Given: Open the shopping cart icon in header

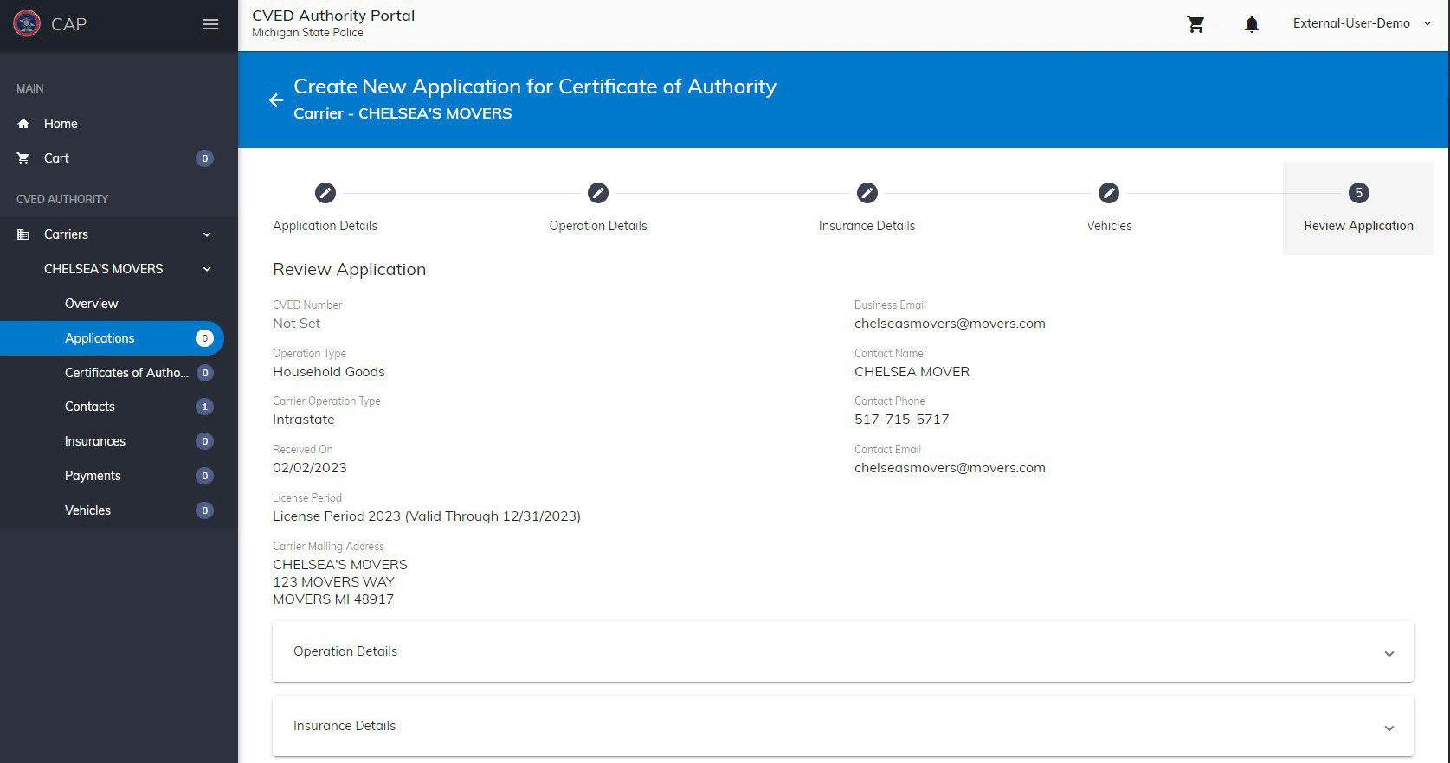Looking at the screenshot, I should click(1196, 24).
